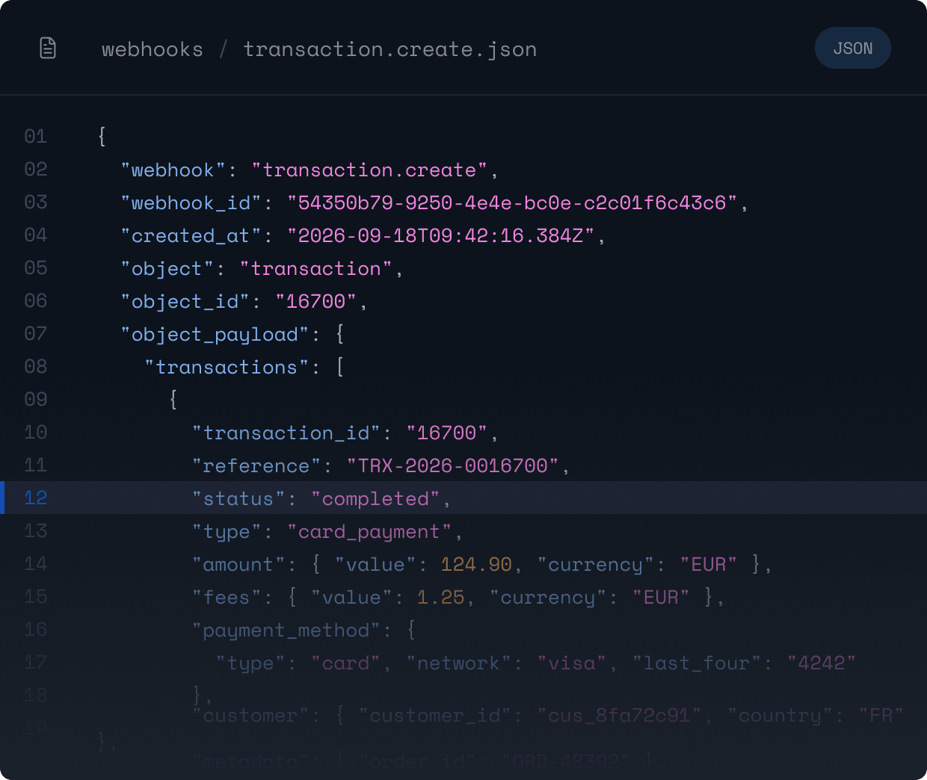This screenshot has height=780, width=927.
Task: Select line number 07
Action: (x=36, y=333)
